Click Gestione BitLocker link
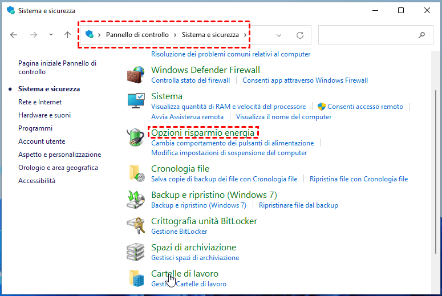Image resolution: width=442 pixels, height=296 pixels. pyautogui.click(x=179, y=232)
